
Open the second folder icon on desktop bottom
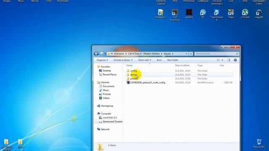tap(20, 142)
